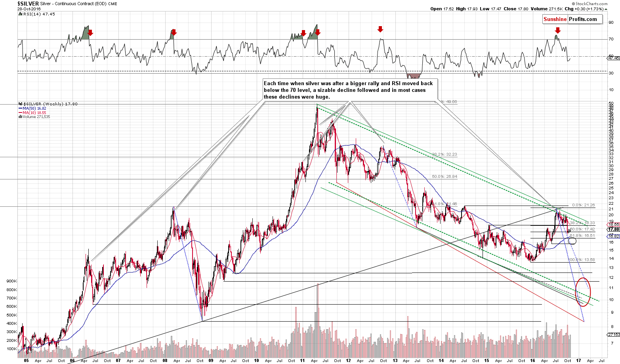Screen dimensions: 620x364
Task: Click the Volume bars legend icon
Action: pos(19,117)
